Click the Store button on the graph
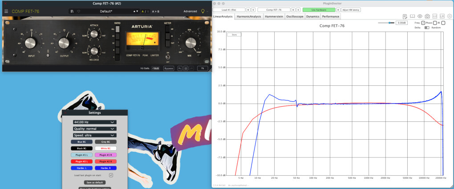The height and width of the screenshot is (189, 454). [x=234, y=35]
